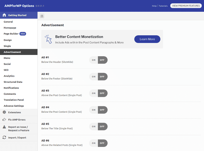The width and height of the screenshot is (204, 151).
Task: Open Import / Export
Action: tap(19, 137)
